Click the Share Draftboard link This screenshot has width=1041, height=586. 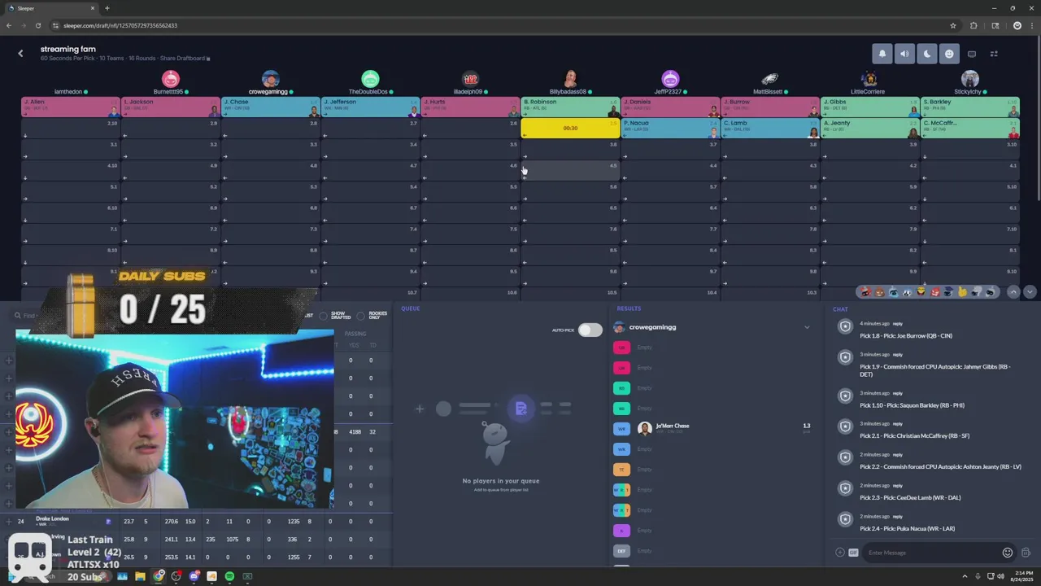(184, 59)
